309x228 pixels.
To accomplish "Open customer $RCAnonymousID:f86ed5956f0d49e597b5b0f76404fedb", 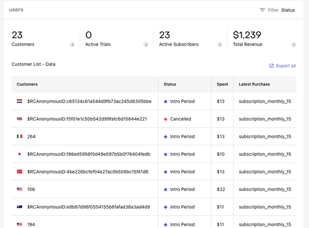I will point(89,154).
